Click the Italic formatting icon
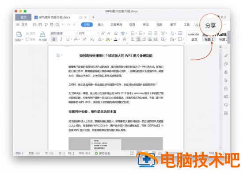Image resolution: width=243 pixels, height=173 pixels. tap(61, 39)
